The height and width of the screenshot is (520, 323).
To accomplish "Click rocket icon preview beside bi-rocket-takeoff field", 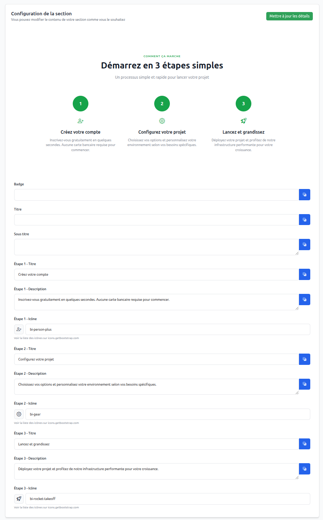I will (19, 499).
